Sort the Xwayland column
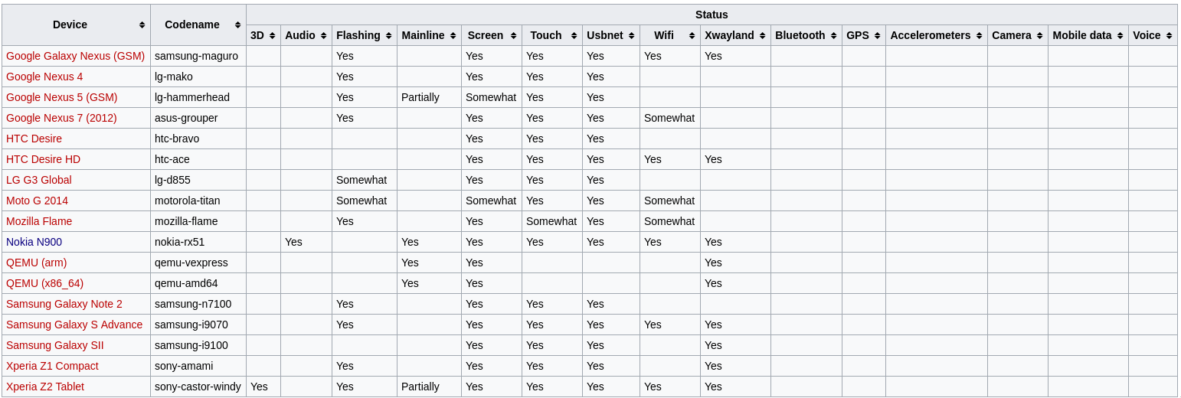Screen dimensions: 1181x398 (x=762, y=35)
